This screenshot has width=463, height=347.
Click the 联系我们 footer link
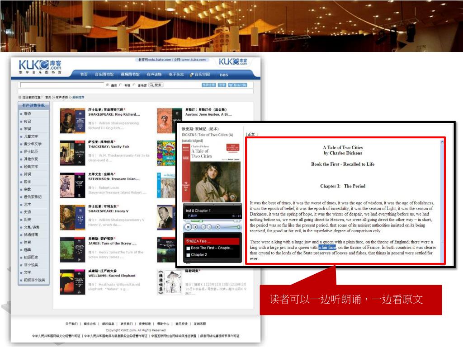tap(127, 324)
